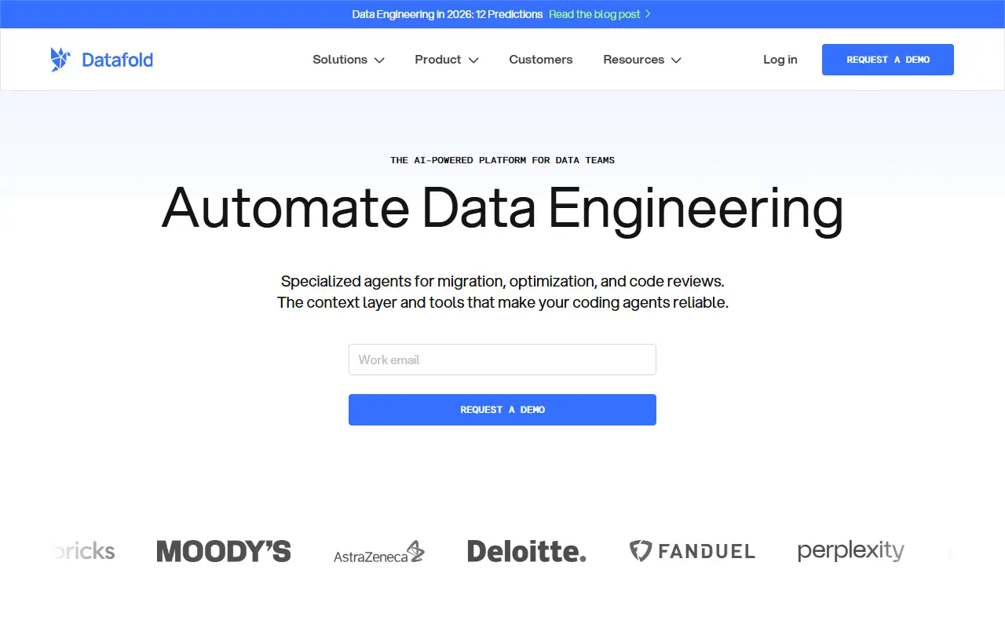This screenshot has height=628, width=1005.
Task: Click the Moody's logo
Action: 224,551
